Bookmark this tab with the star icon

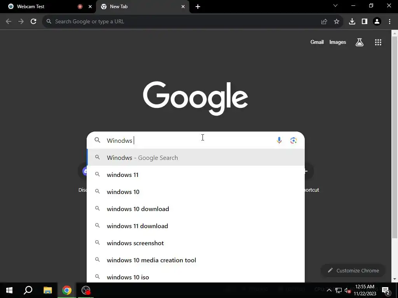(x=337, y=22)
